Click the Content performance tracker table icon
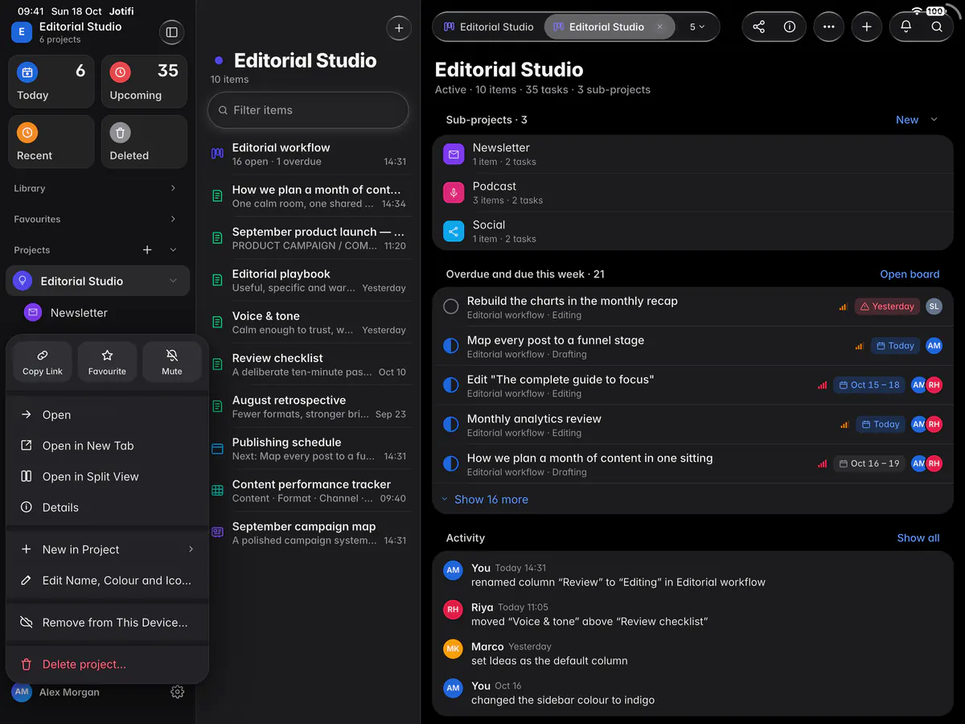Viewport: 965px width, 724px height. tap(217, 491)
